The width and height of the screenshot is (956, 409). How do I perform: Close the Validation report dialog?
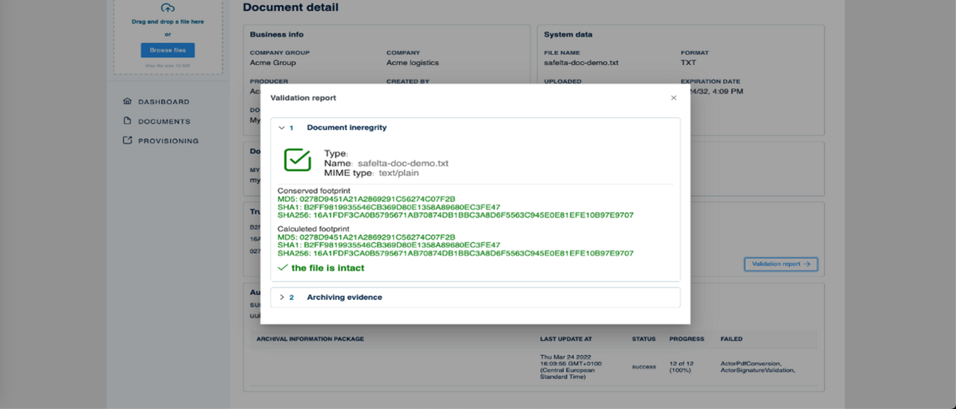pos(674,98)
